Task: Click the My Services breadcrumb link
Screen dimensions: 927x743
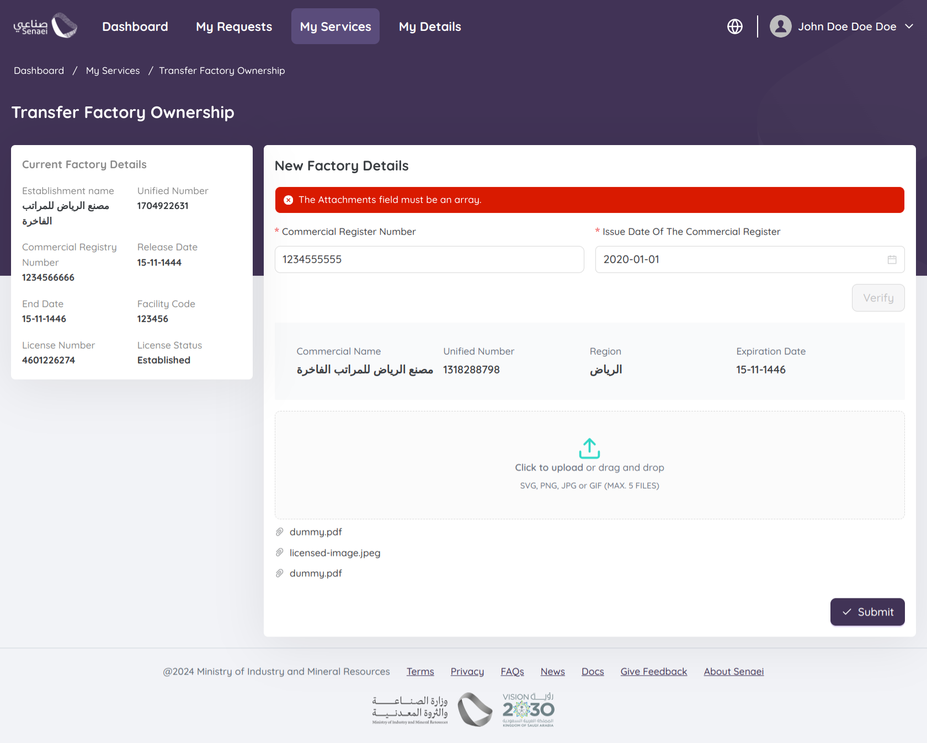Action: coord(113,71)
